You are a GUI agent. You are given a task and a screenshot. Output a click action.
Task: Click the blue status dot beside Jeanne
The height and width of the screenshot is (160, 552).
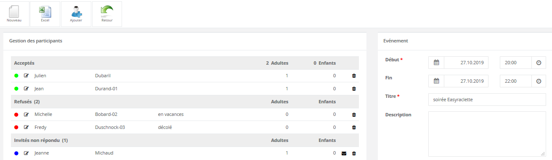click(x=16, y=153)
